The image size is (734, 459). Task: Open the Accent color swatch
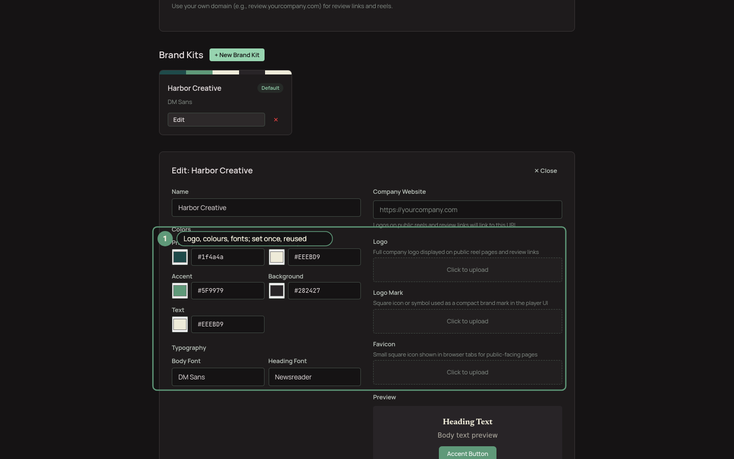click(x=180, y=291)
